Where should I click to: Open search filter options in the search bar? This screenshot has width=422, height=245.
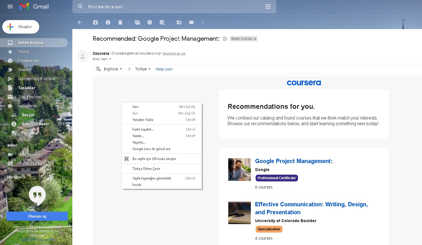pos(268,6)
